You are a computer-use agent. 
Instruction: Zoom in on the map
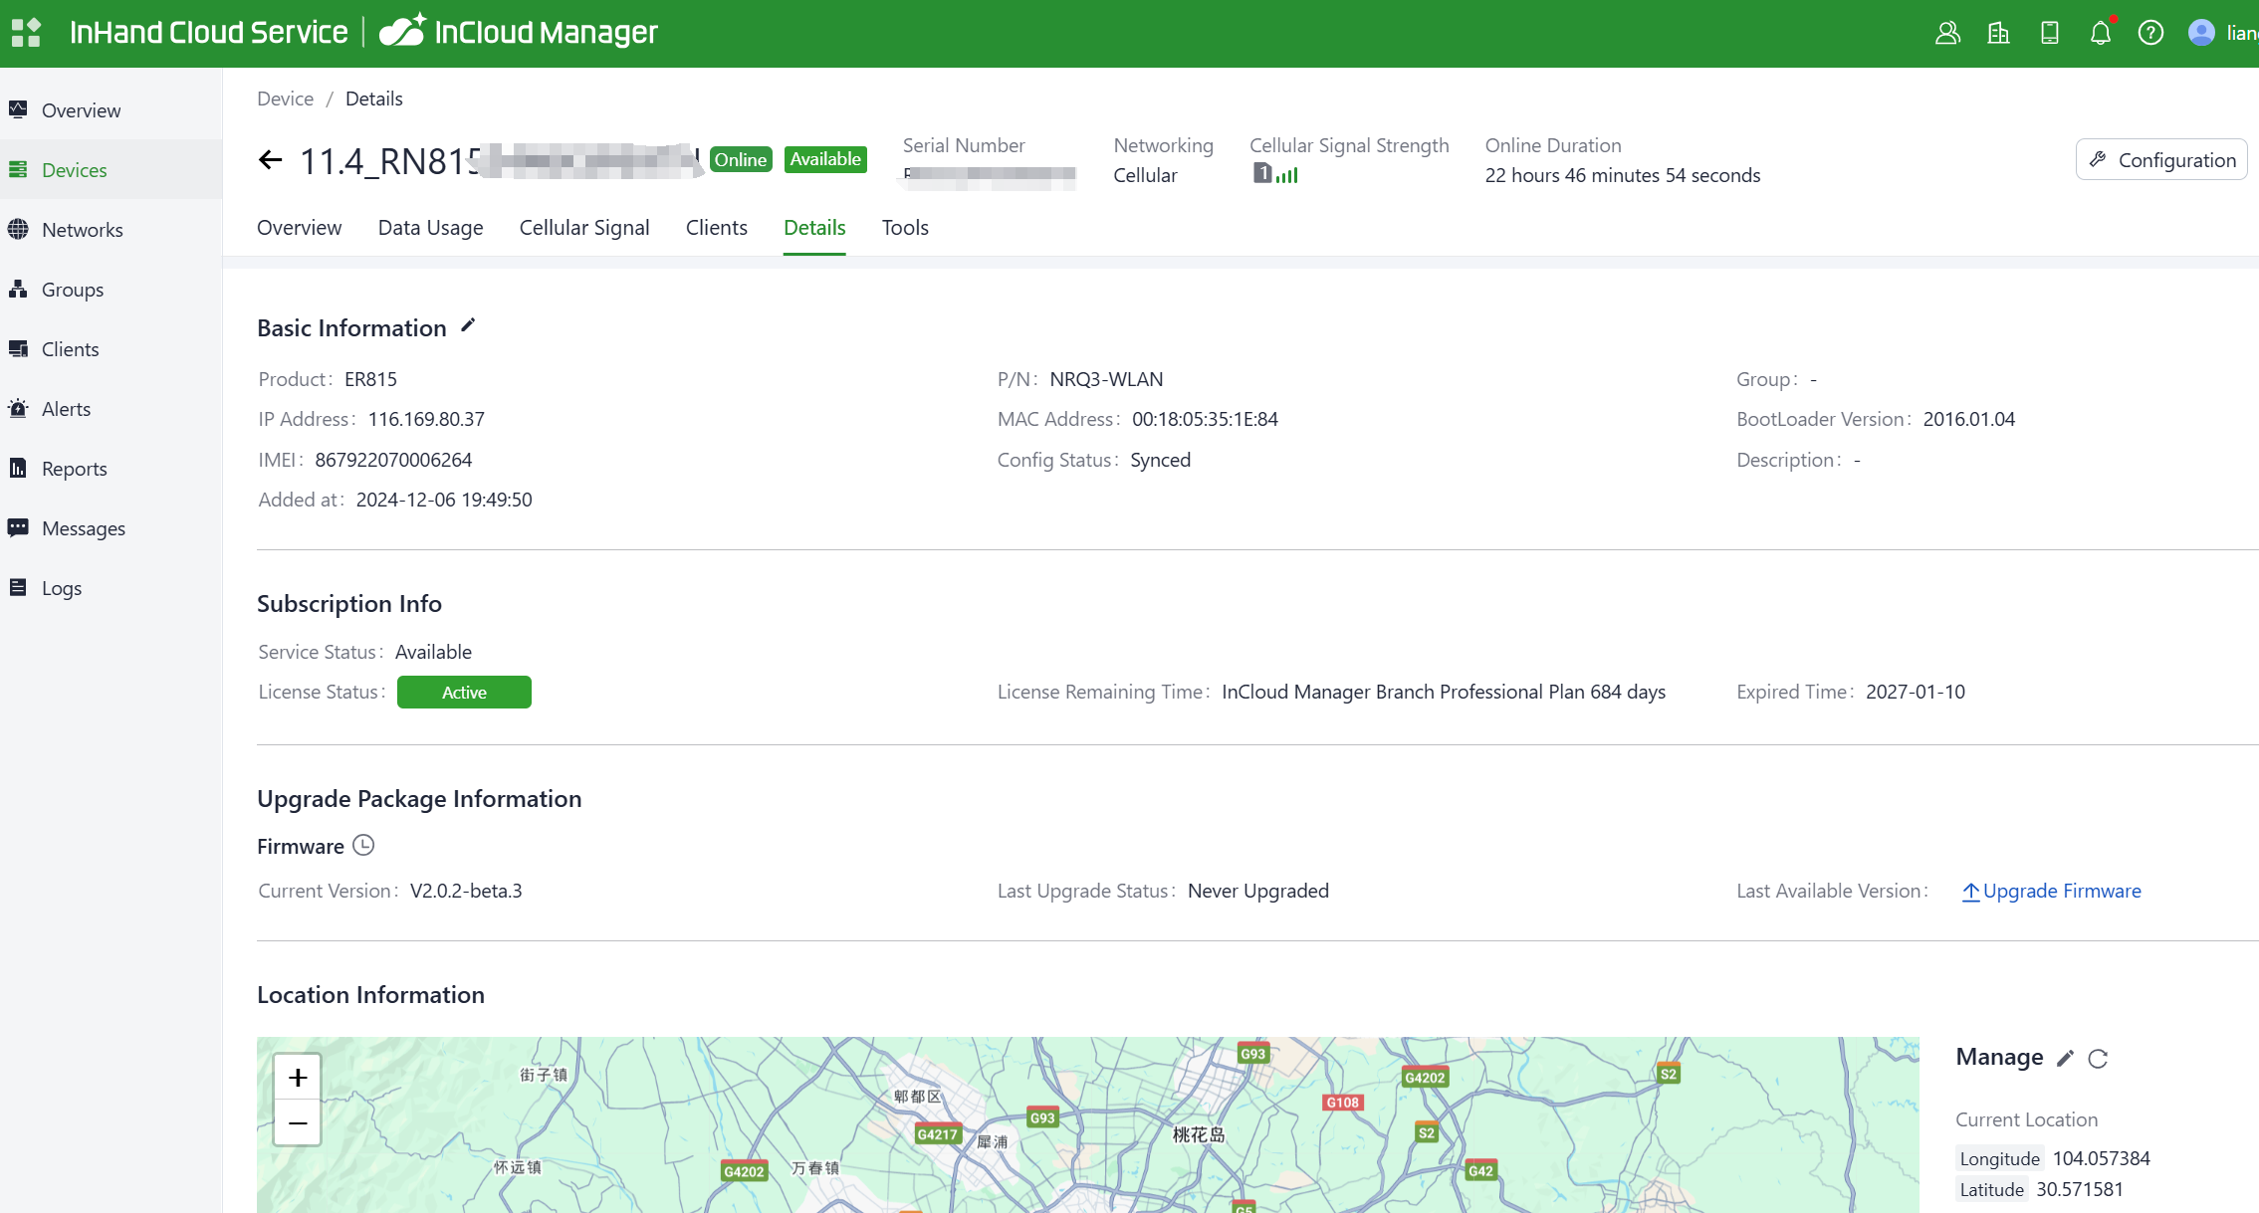tap(298, 1078)
